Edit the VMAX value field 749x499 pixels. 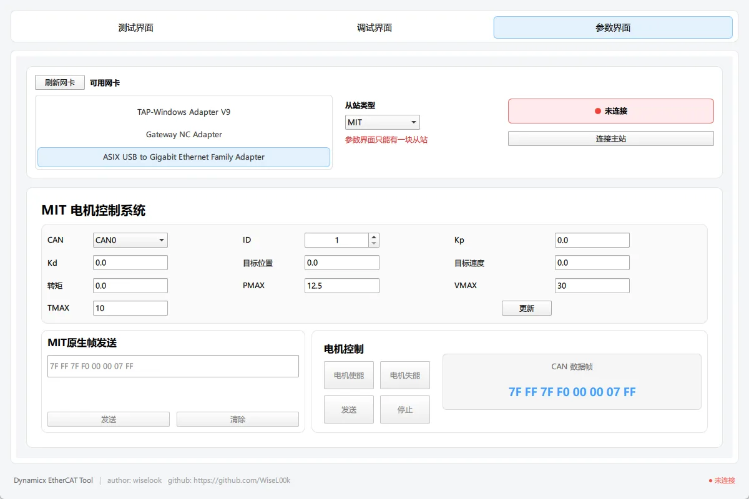(x=592, y=286)
